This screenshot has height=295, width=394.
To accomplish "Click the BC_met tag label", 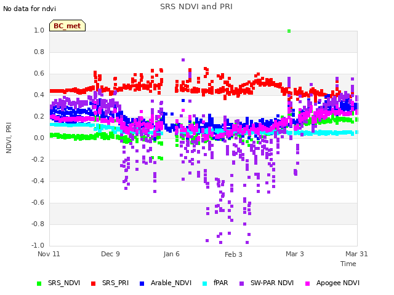I will [67, 26].
